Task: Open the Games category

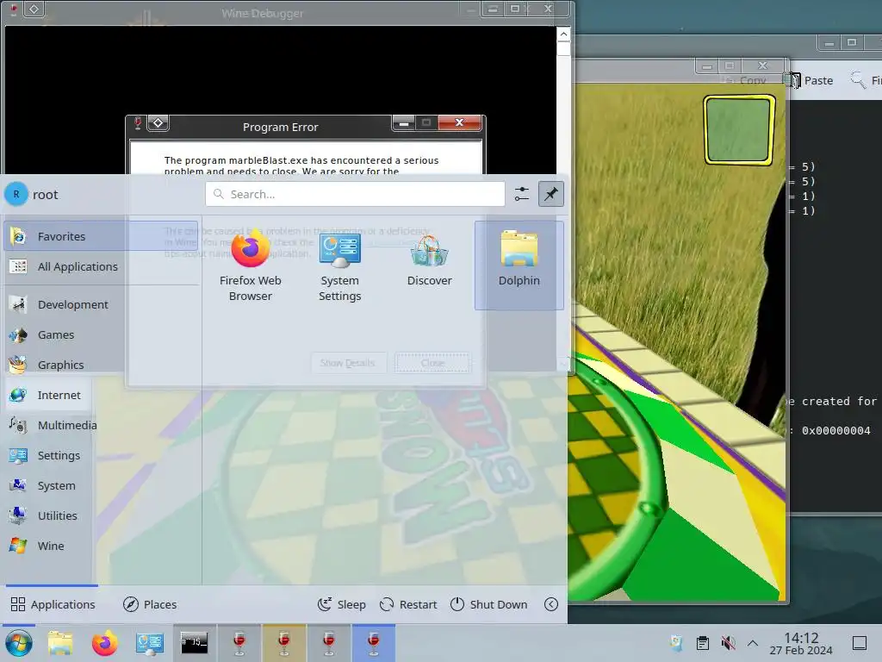Action: 101,335
